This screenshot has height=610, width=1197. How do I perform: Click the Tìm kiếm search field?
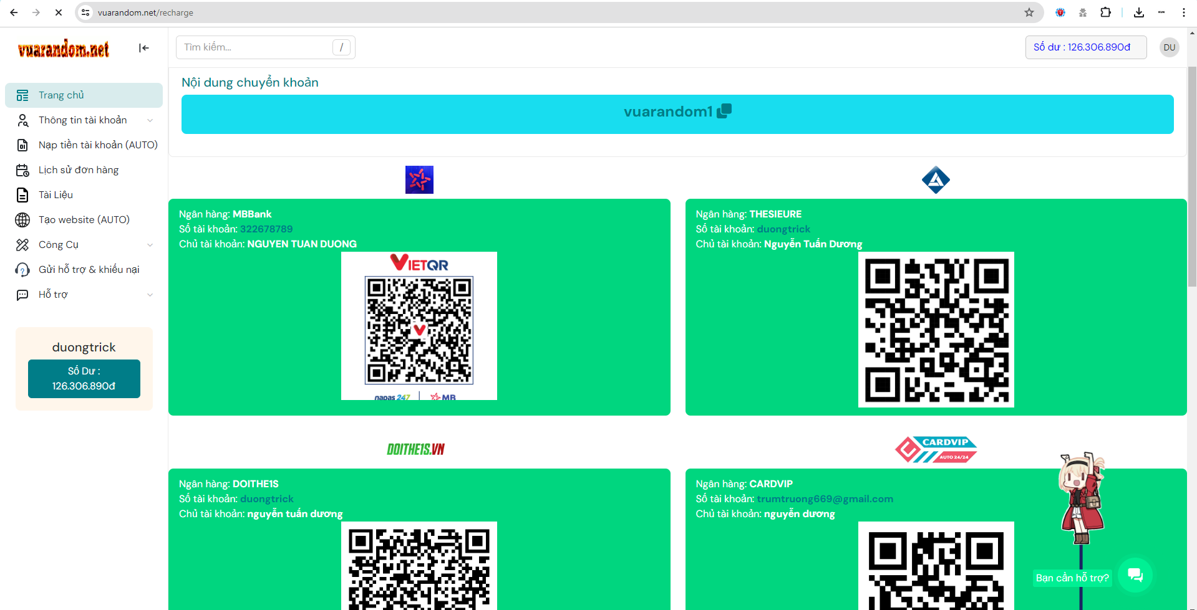pyautogui.click(x=257, y=47)
